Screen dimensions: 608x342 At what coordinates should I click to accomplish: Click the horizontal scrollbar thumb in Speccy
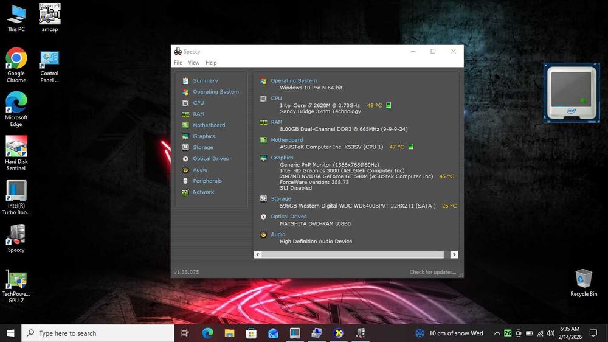tap(353, 254)
